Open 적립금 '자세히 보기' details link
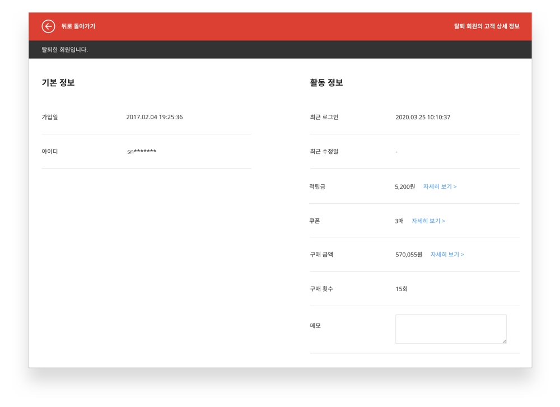Screen dimensions: 560x407 click(440, 186)
